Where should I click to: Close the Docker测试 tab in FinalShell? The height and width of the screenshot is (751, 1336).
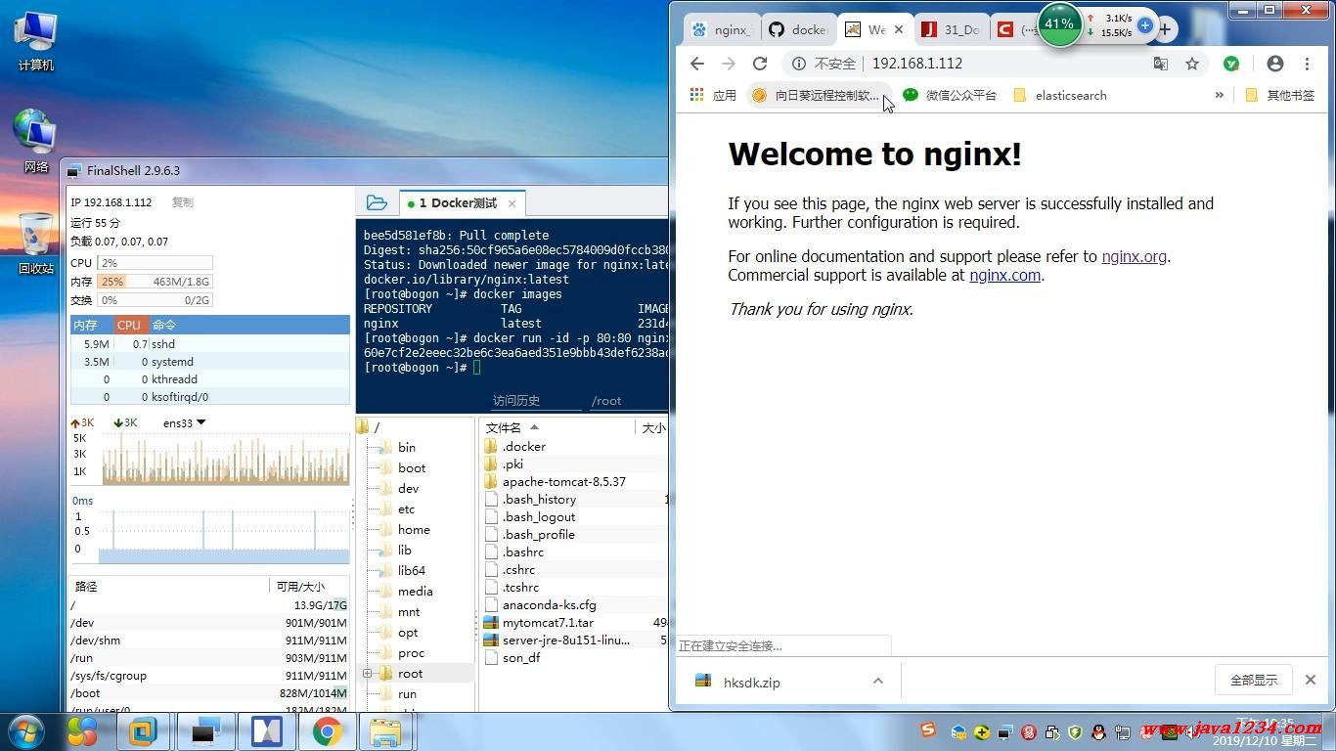click(511, 203)
